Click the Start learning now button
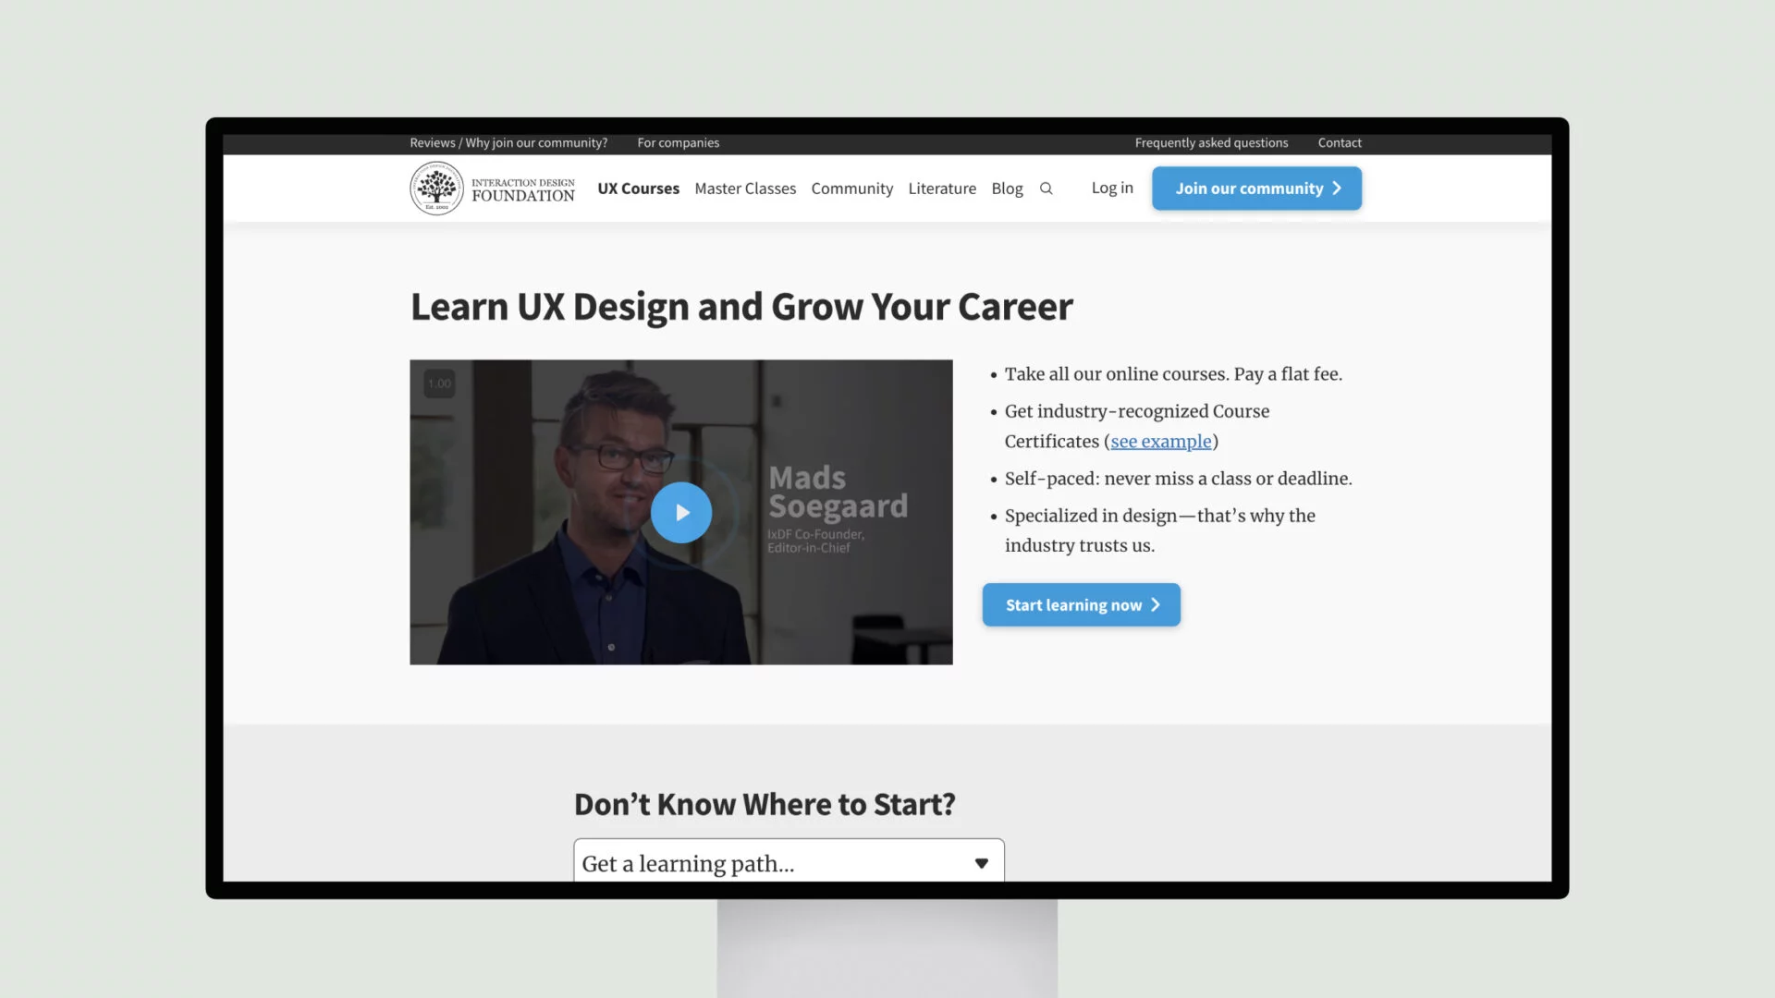 [1082, 604]
